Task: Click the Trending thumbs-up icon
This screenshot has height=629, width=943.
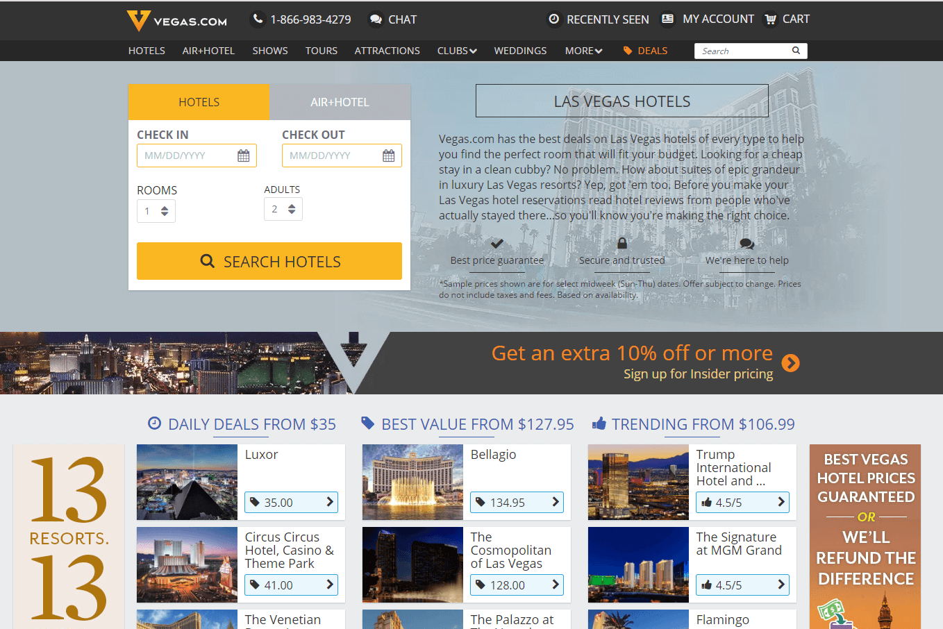Action: (599, 423)
